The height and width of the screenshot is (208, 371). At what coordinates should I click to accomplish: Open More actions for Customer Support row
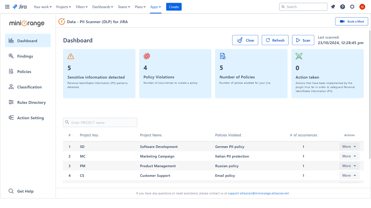pos(349,175)
